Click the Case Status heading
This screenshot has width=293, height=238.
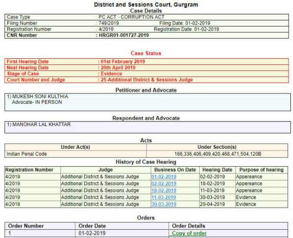pos(146,53)
